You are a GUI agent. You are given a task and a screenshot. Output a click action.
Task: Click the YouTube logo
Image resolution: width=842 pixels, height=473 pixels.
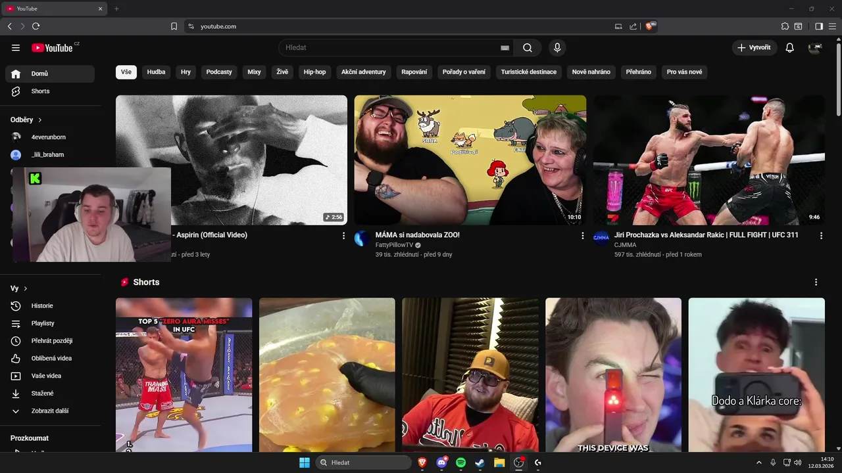click(x=52, y=47)
